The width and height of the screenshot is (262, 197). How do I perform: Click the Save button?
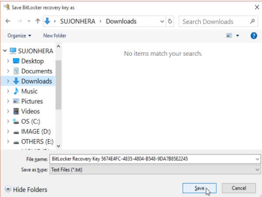[x=200, y=188]
